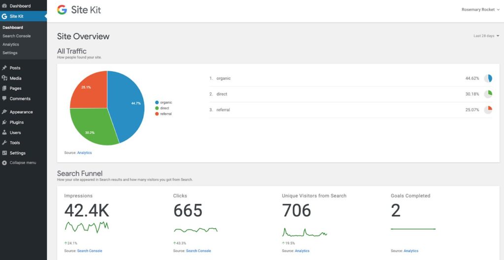Image resolution: width=504 pixels, height=260 pixels.
Task: Click the Media icon in sidebar
Action: [x=4, y=78]
